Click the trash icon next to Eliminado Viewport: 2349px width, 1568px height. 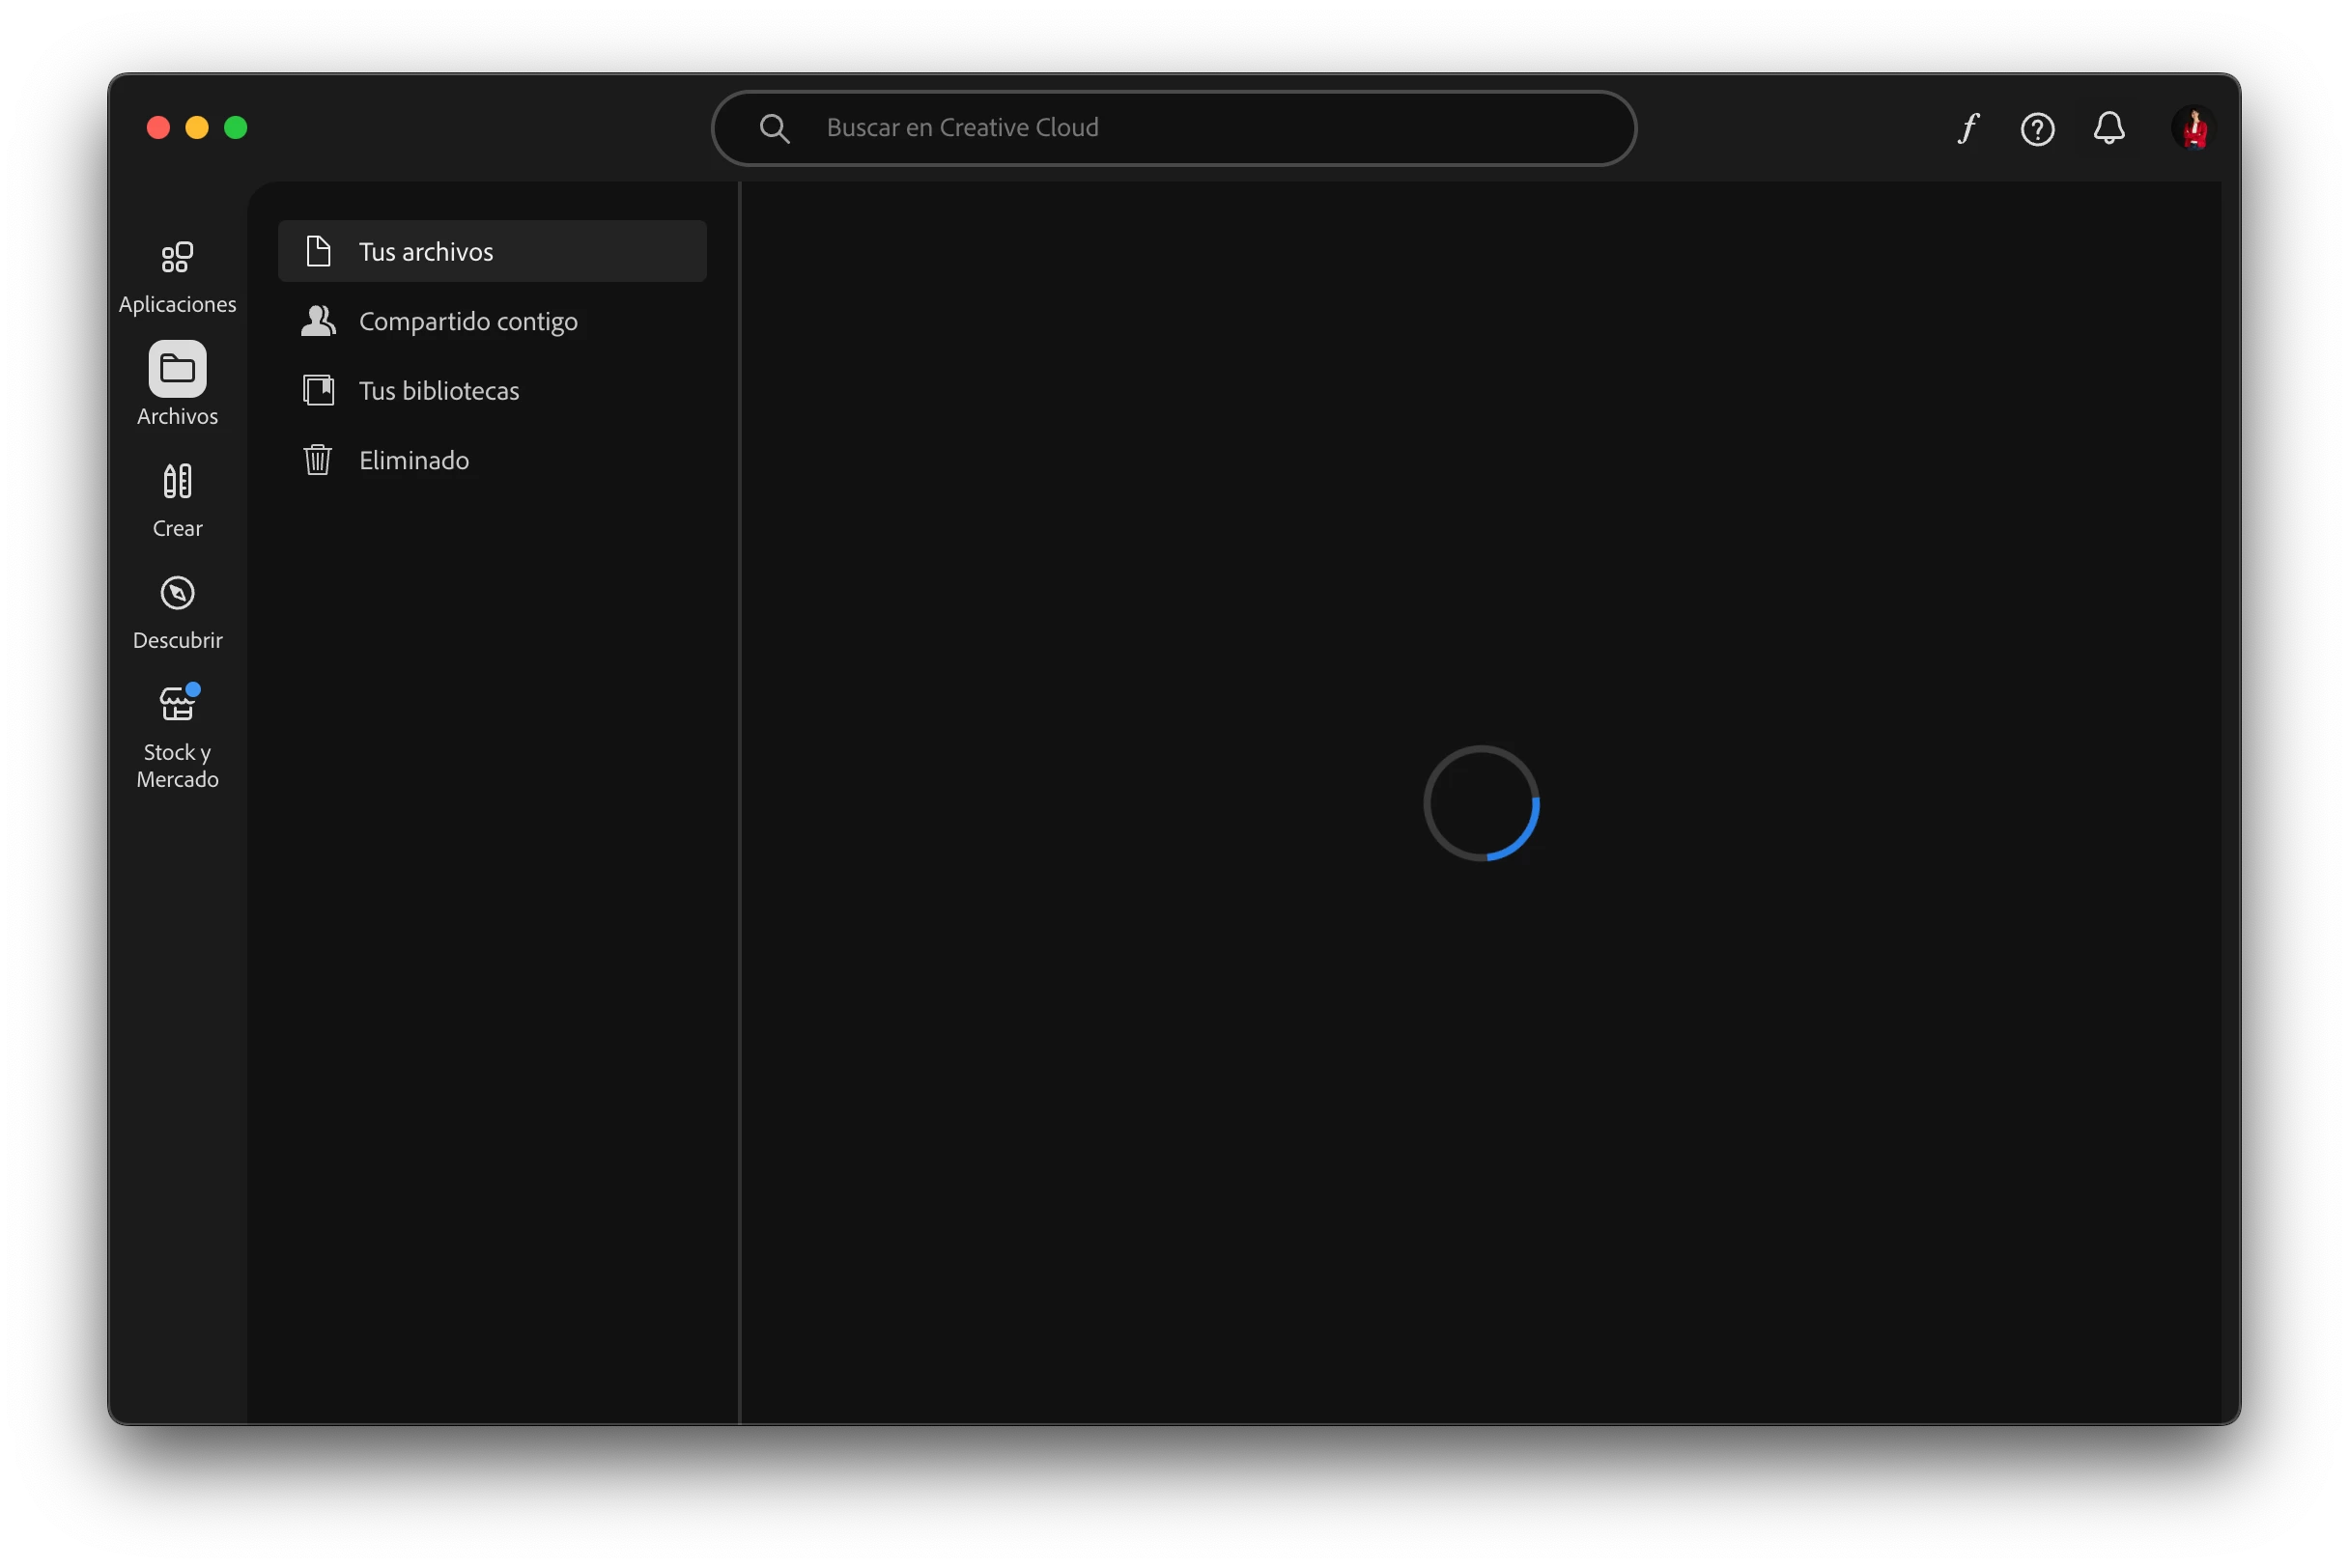click(318, 460)
